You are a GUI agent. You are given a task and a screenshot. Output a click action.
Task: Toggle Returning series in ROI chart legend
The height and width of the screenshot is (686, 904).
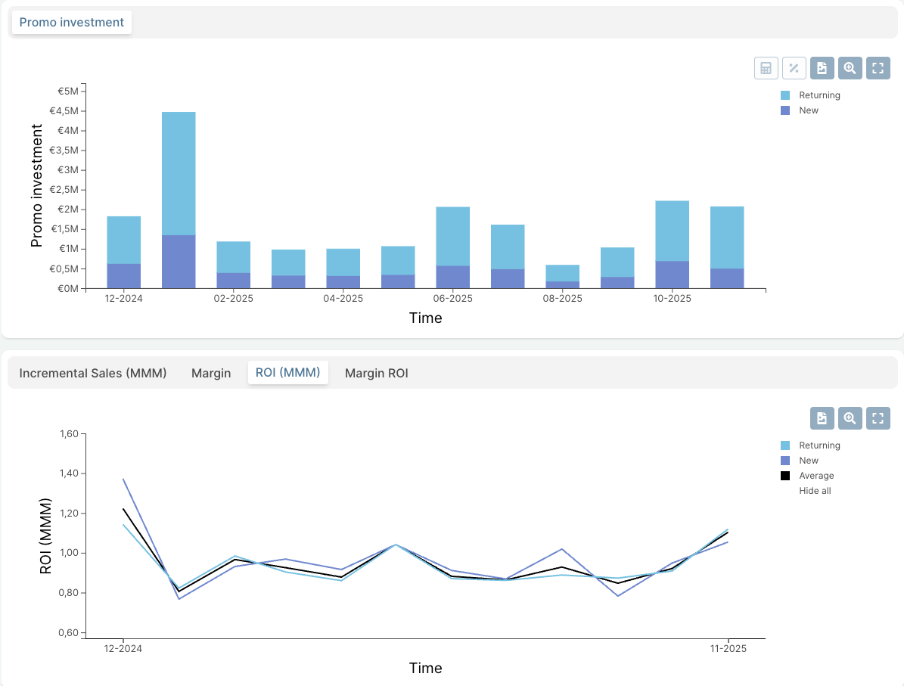pos(819,445)
